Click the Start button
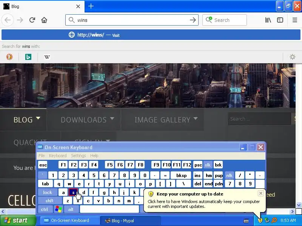The image size is (302, 226). point(18,220)
